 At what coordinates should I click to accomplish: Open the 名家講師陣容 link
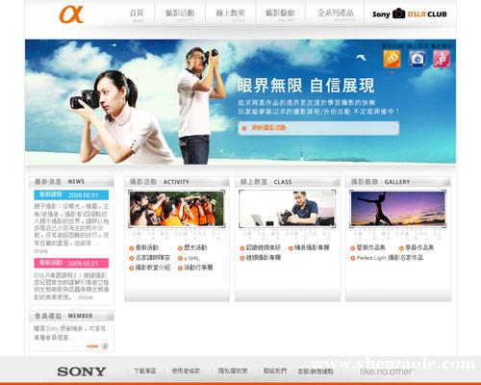153,258
